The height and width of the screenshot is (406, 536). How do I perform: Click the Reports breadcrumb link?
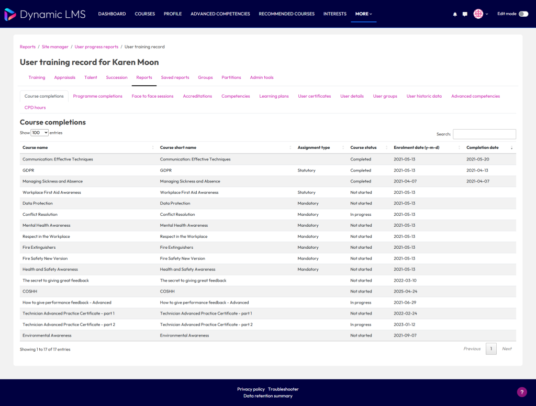coord(28,47)
